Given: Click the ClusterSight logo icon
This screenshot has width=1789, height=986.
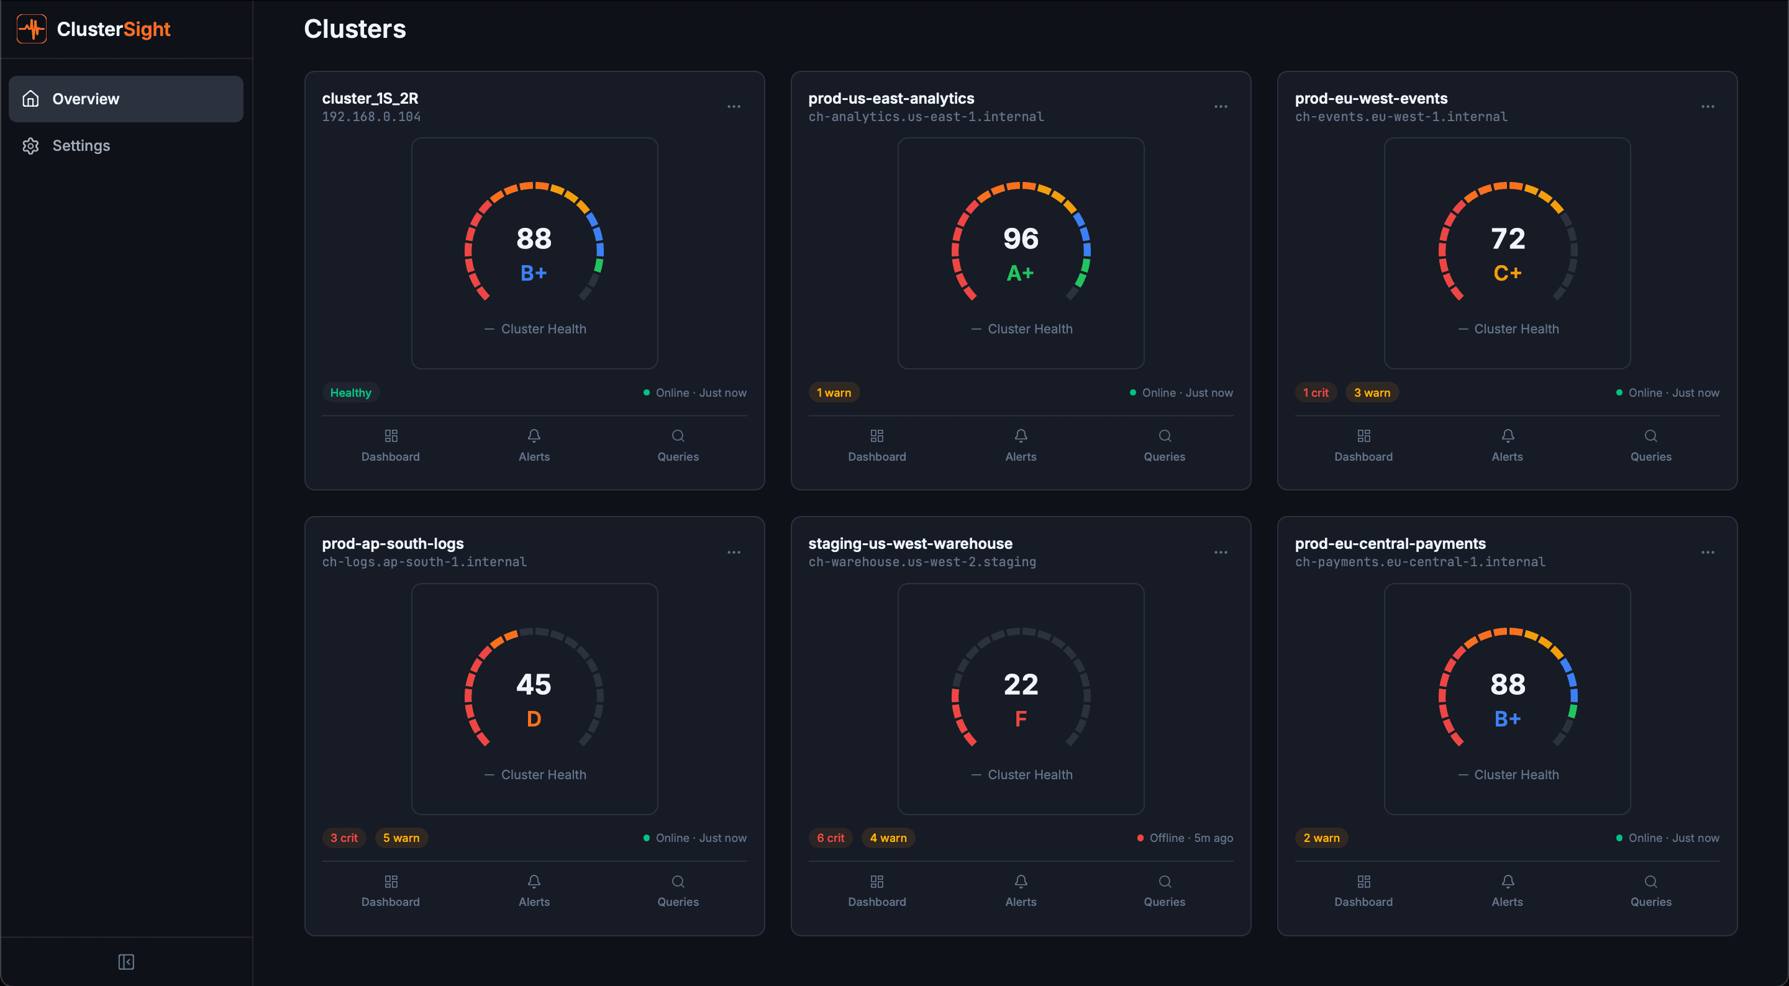Looking at the screenshot, I should (31, 29).
